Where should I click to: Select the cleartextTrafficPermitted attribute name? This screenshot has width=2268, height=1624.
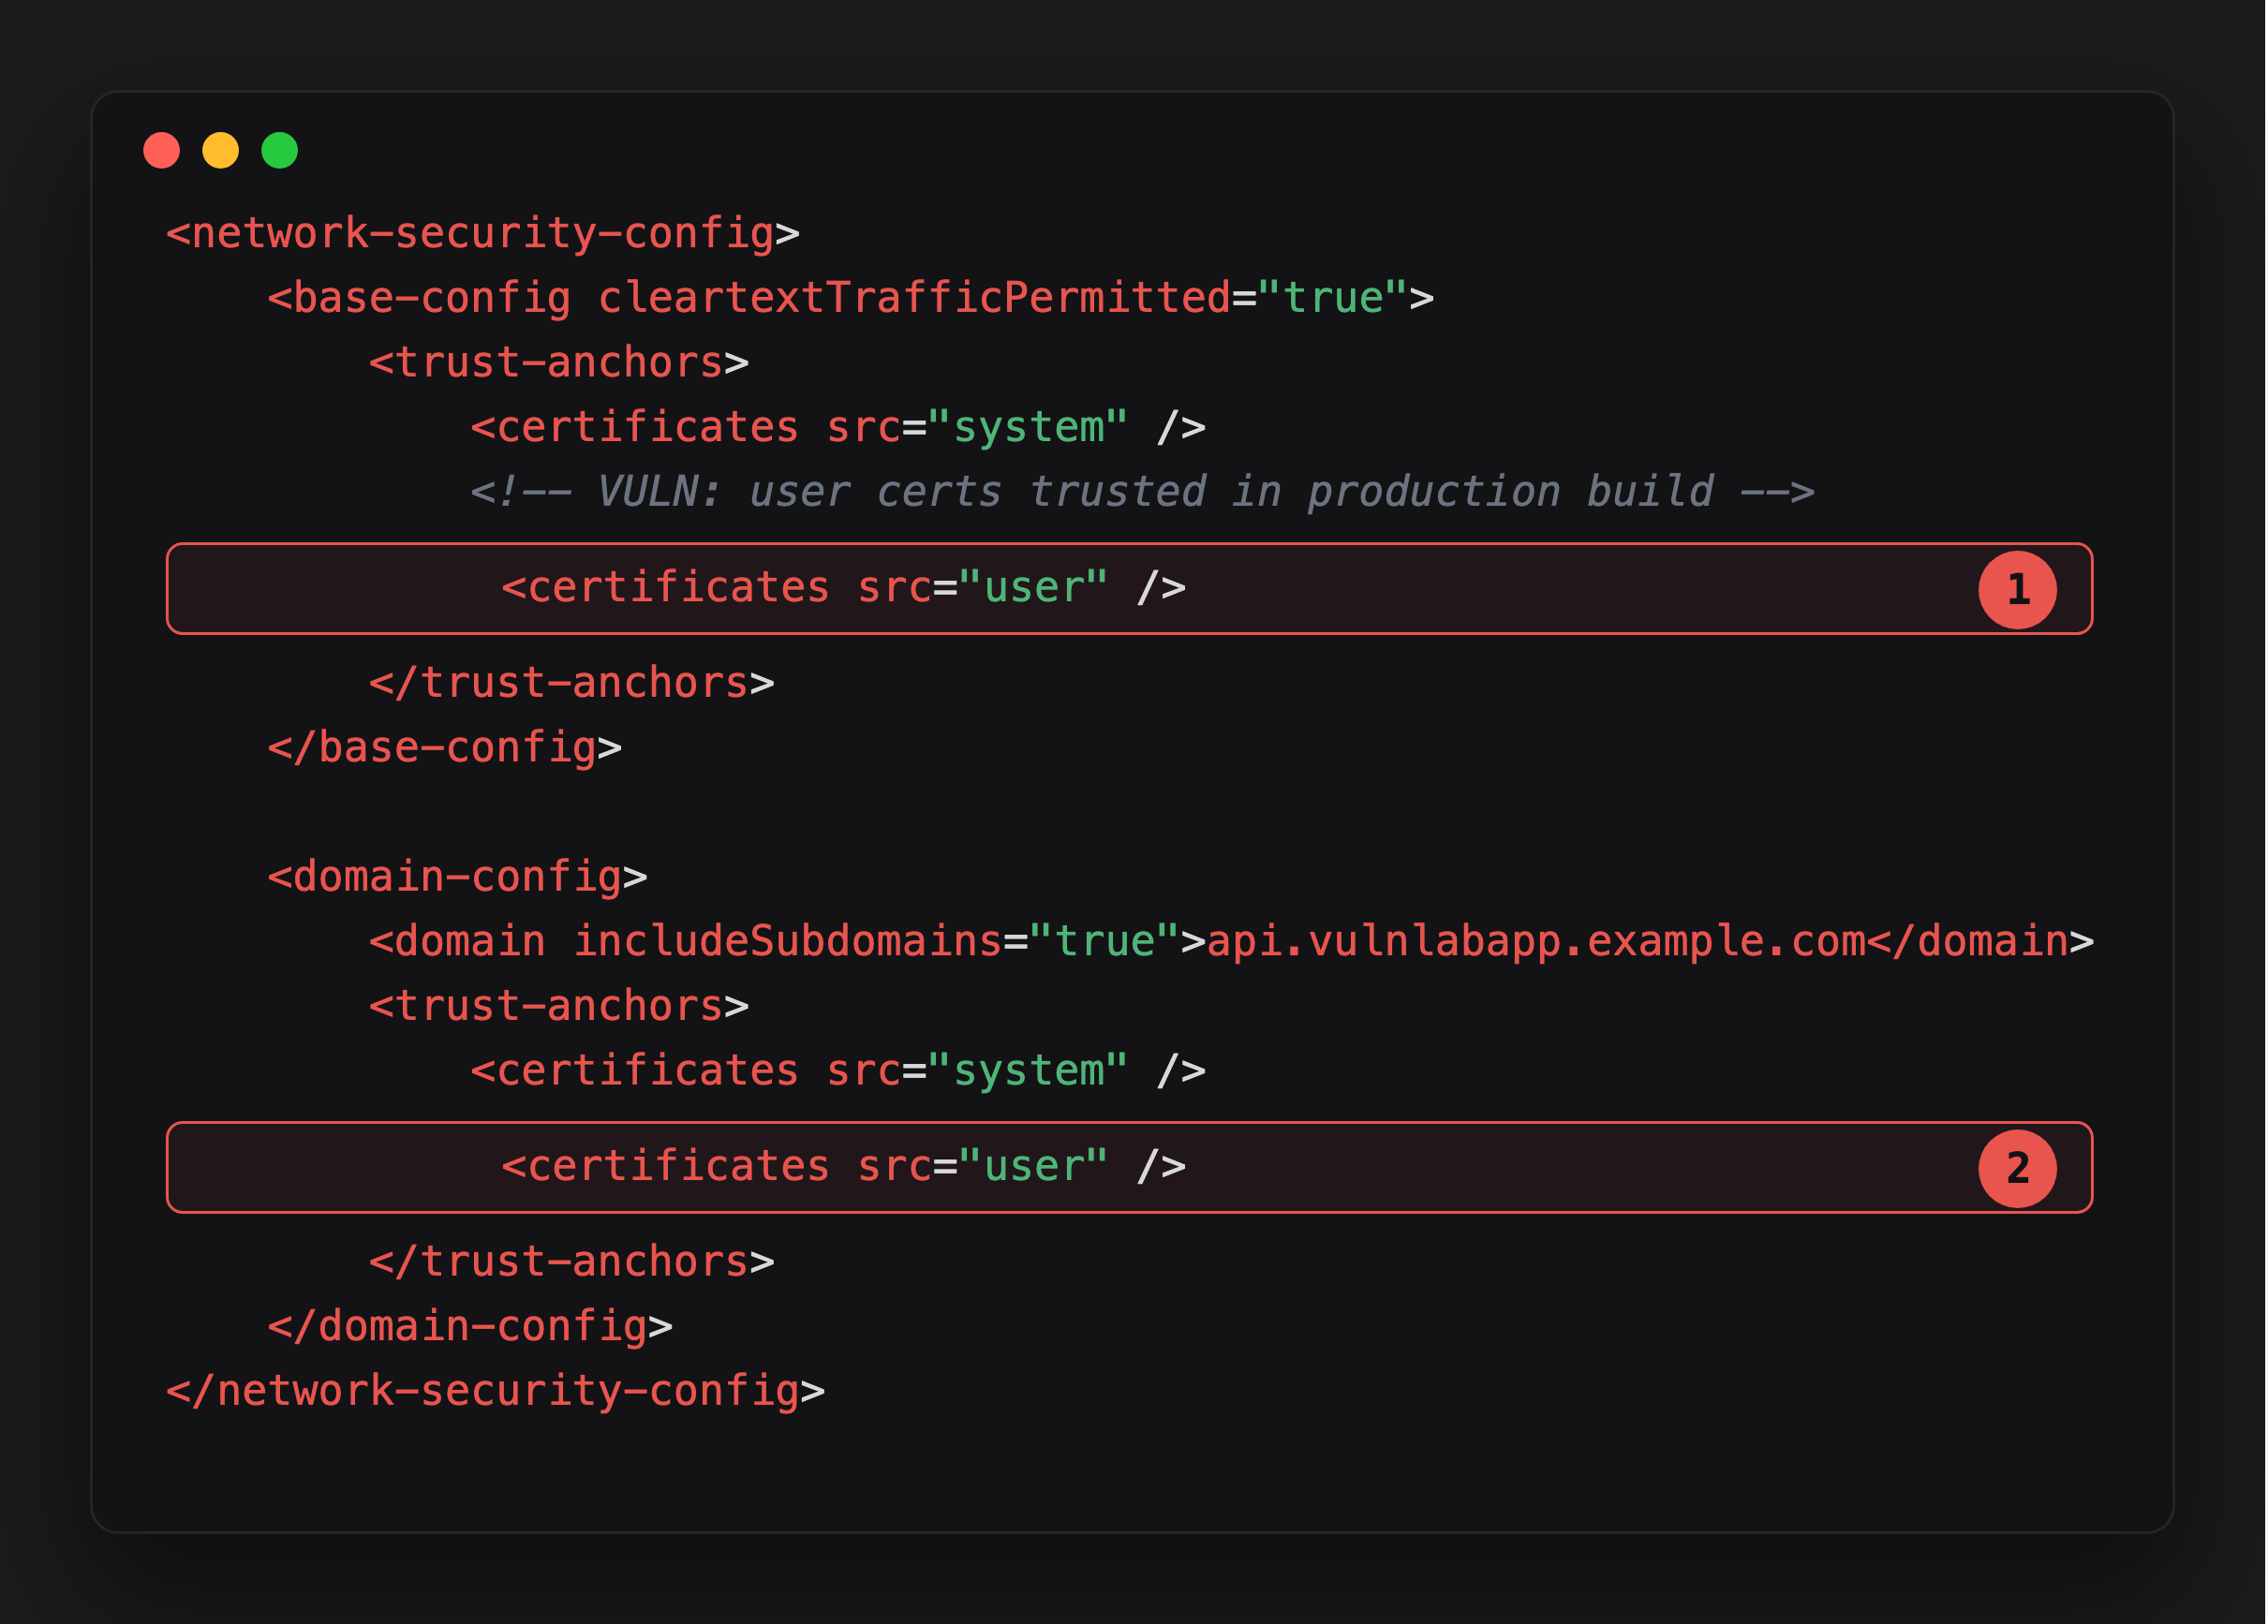[x=914, y=298]
